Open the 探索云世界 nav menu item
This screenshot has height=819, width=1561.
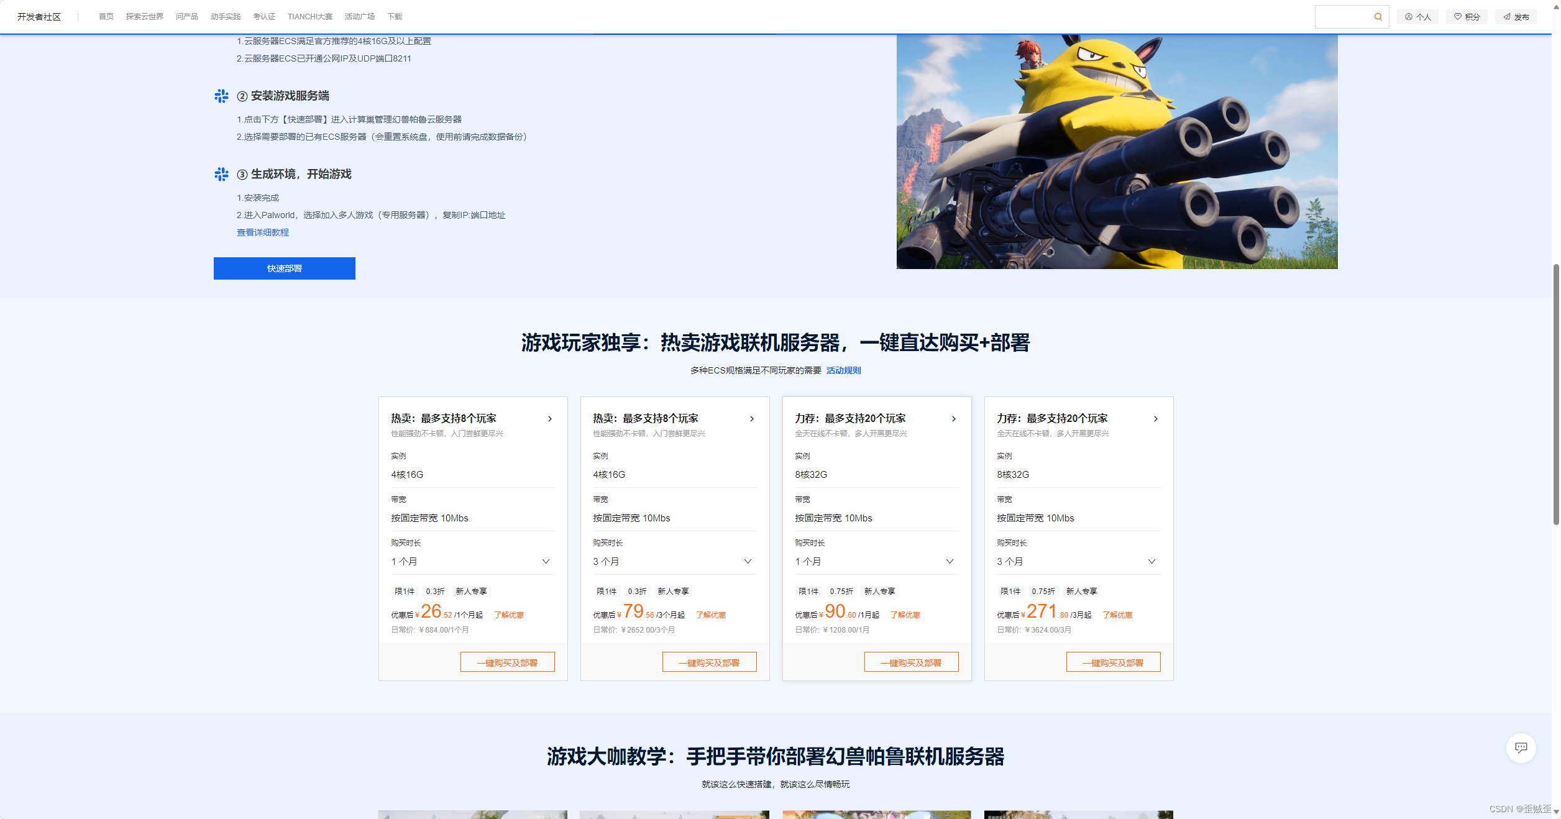point(144,17)
